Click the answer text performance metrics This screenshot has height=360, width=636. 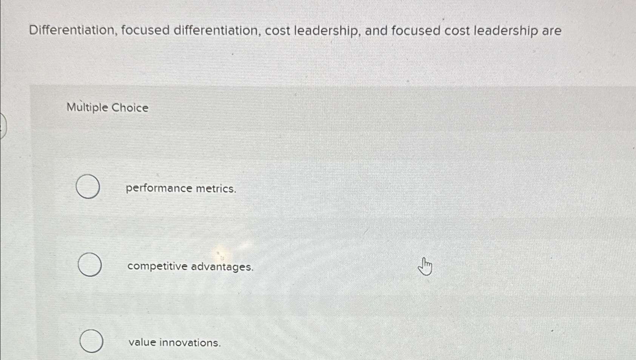point(181,188)
